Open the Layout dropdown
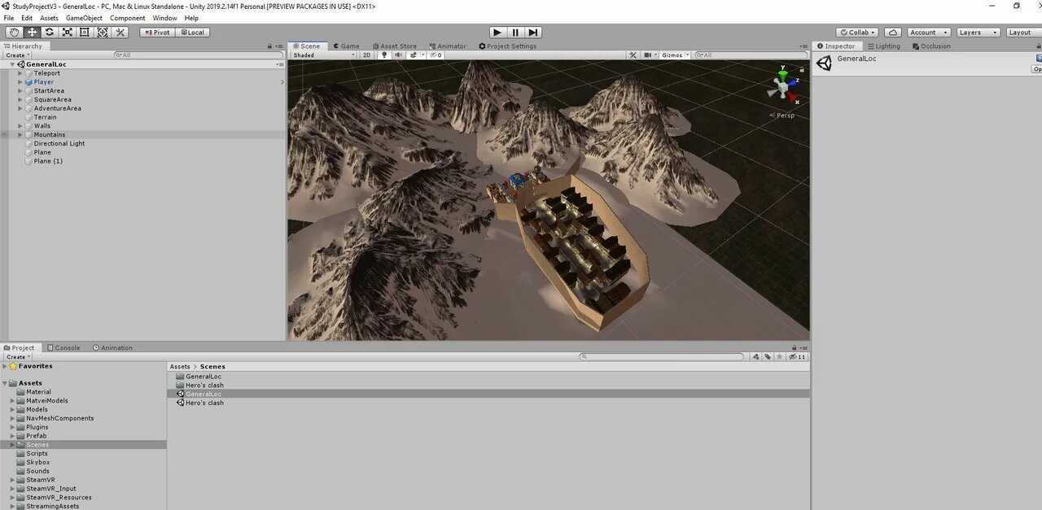Image resolution: width=1042 pixels, height=510 pixels. [x=1022, y=33]
